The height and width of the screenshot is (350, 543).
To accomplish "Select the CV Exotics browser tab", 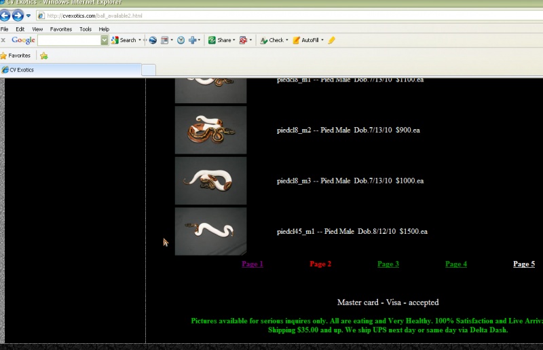I will (71, 70).
